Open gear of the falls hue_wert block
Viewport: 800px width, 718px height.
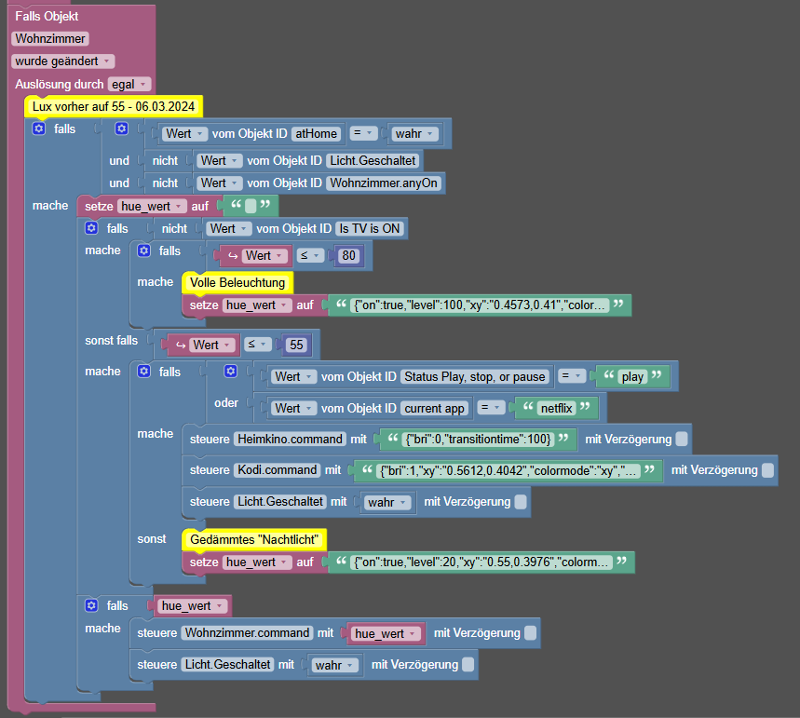click(91, 605)
